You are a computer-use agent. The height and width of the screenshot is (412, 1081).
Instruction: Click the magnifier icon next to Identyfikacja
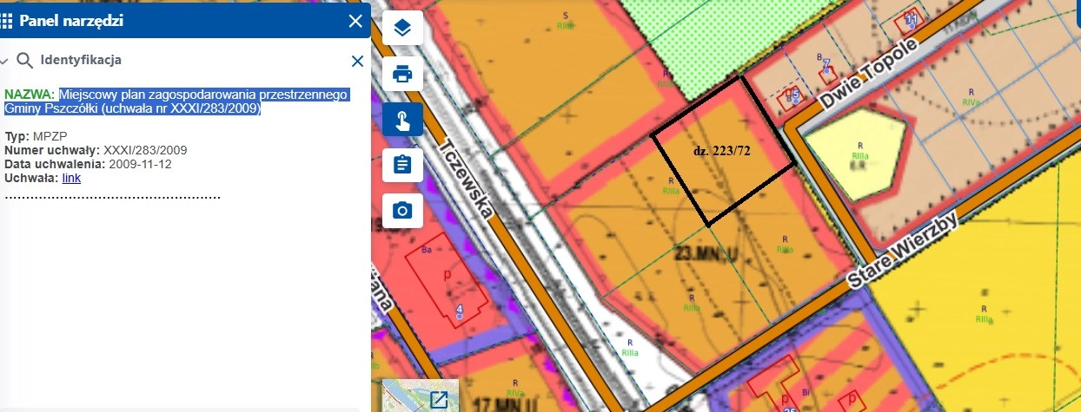(24, 61)
